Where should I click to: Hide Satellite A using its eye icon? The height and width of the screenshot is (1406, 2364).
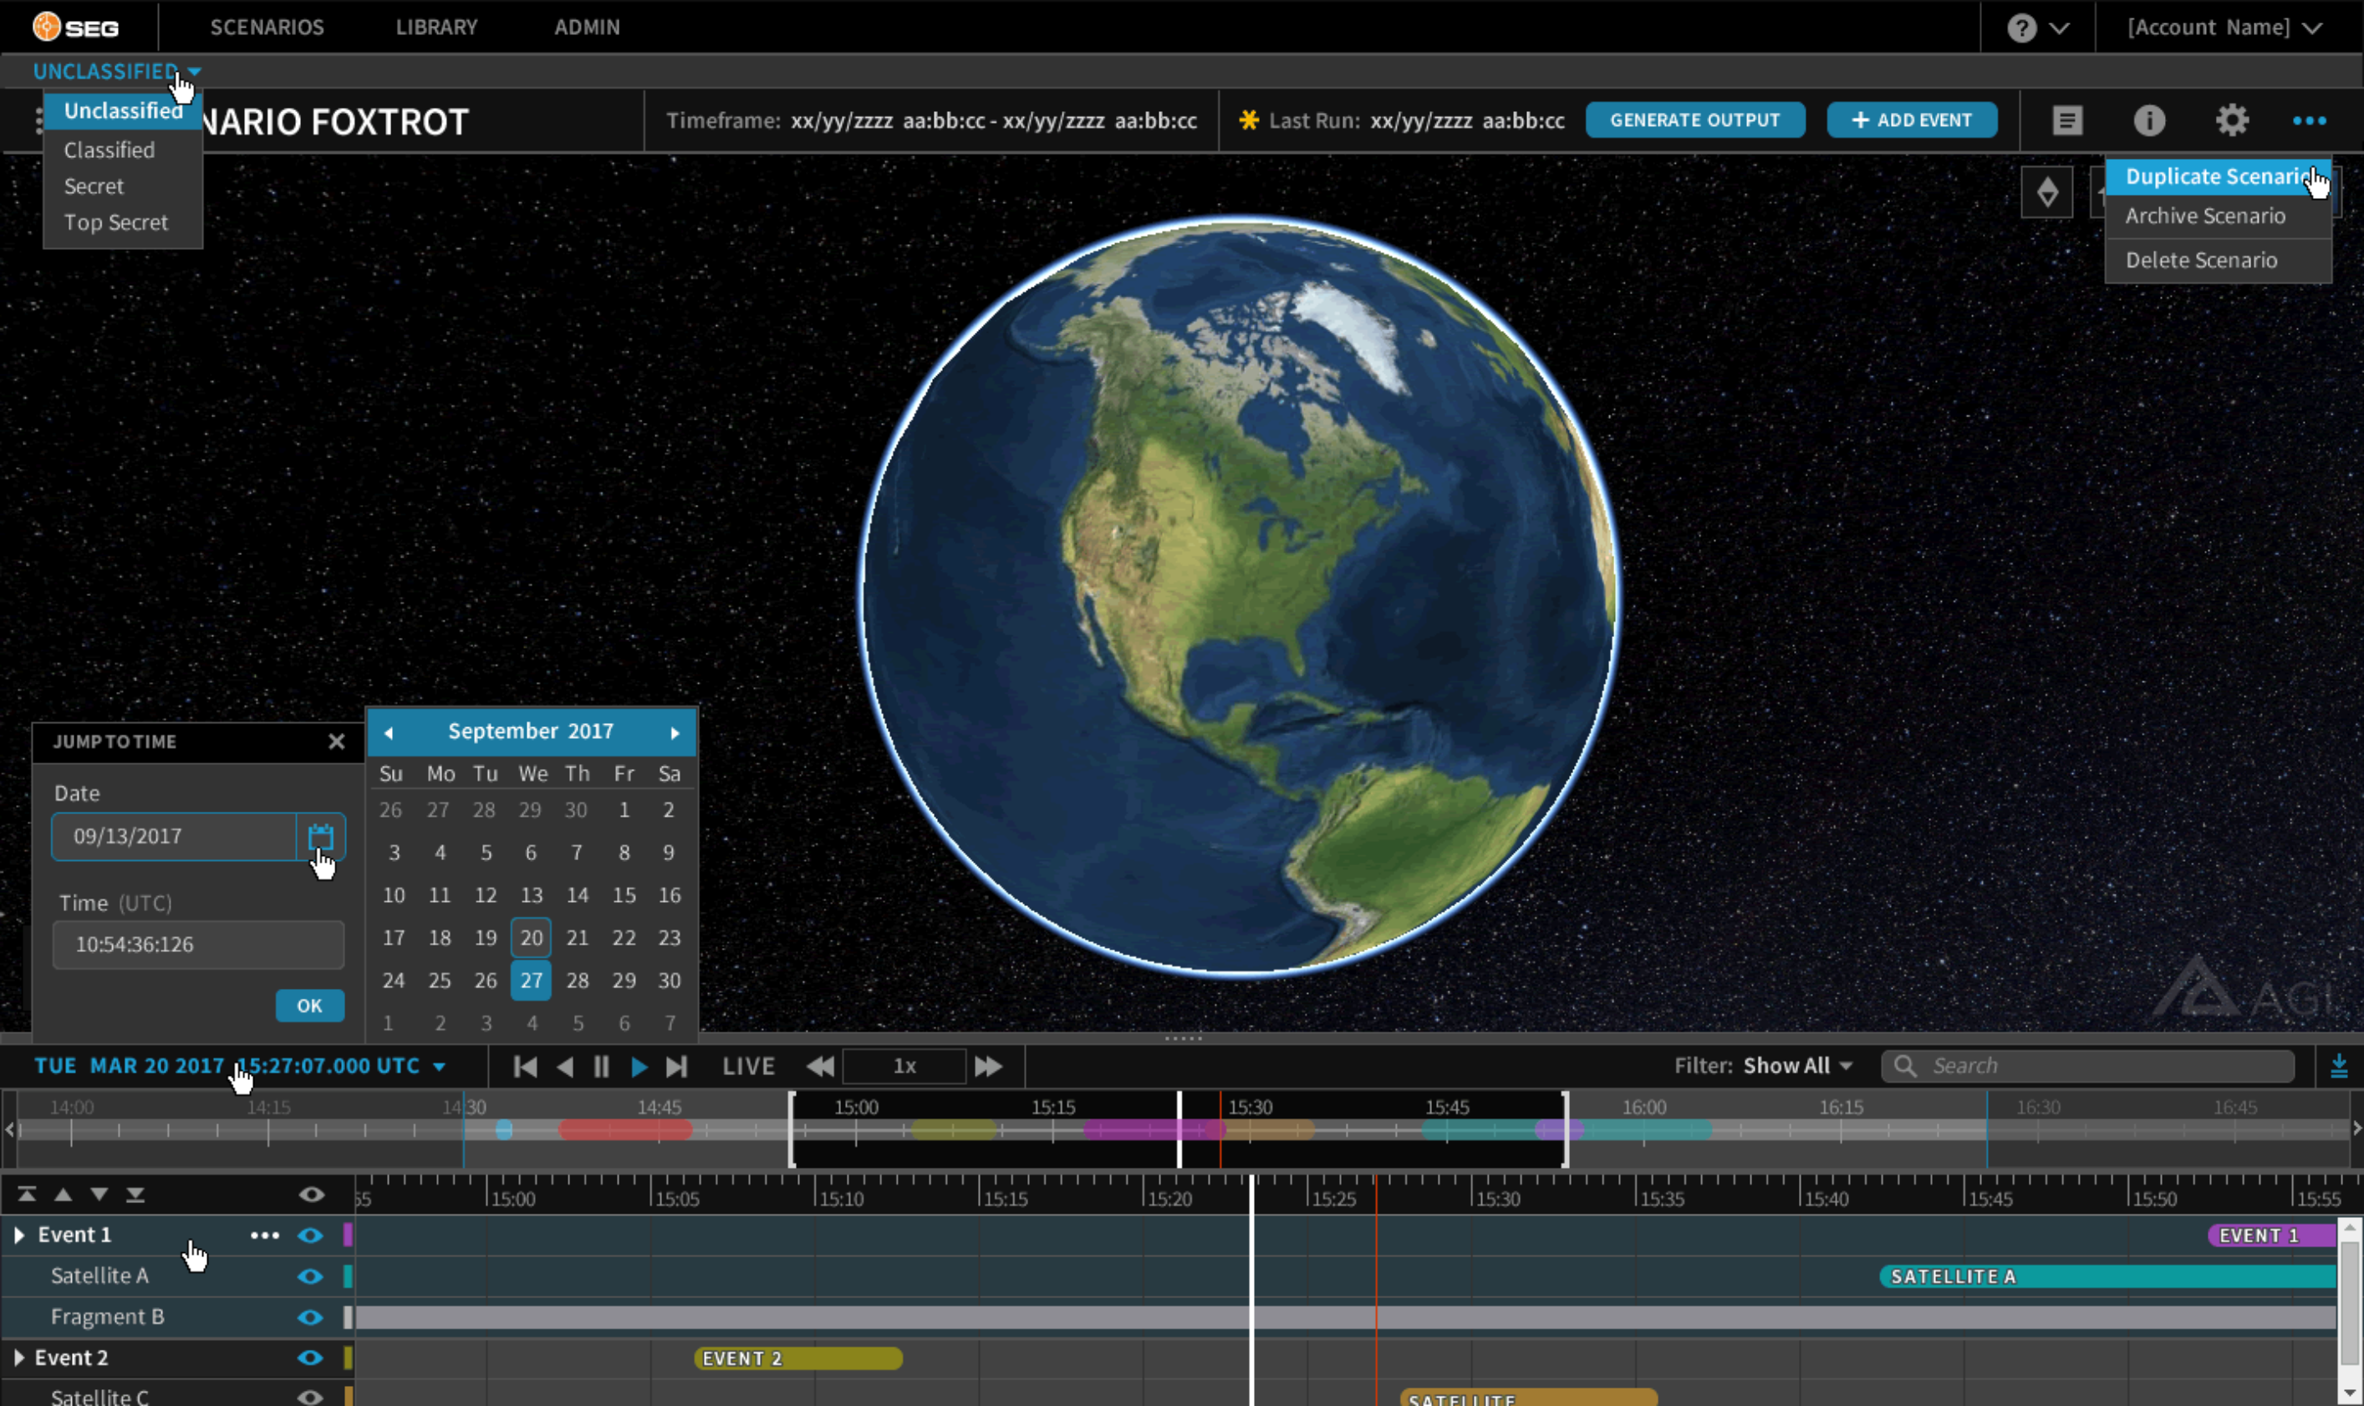(310, 1276)
